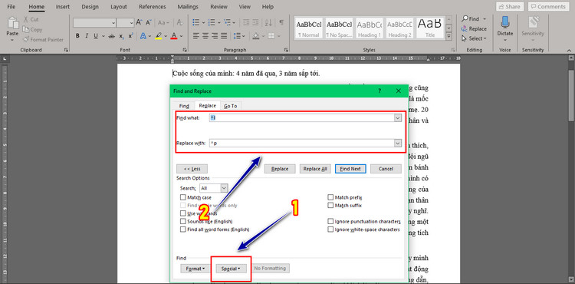This screenshot has width=575, height=284.
Task: Enable Ignore punctuation characters checkbox
Action: (330, 221)
